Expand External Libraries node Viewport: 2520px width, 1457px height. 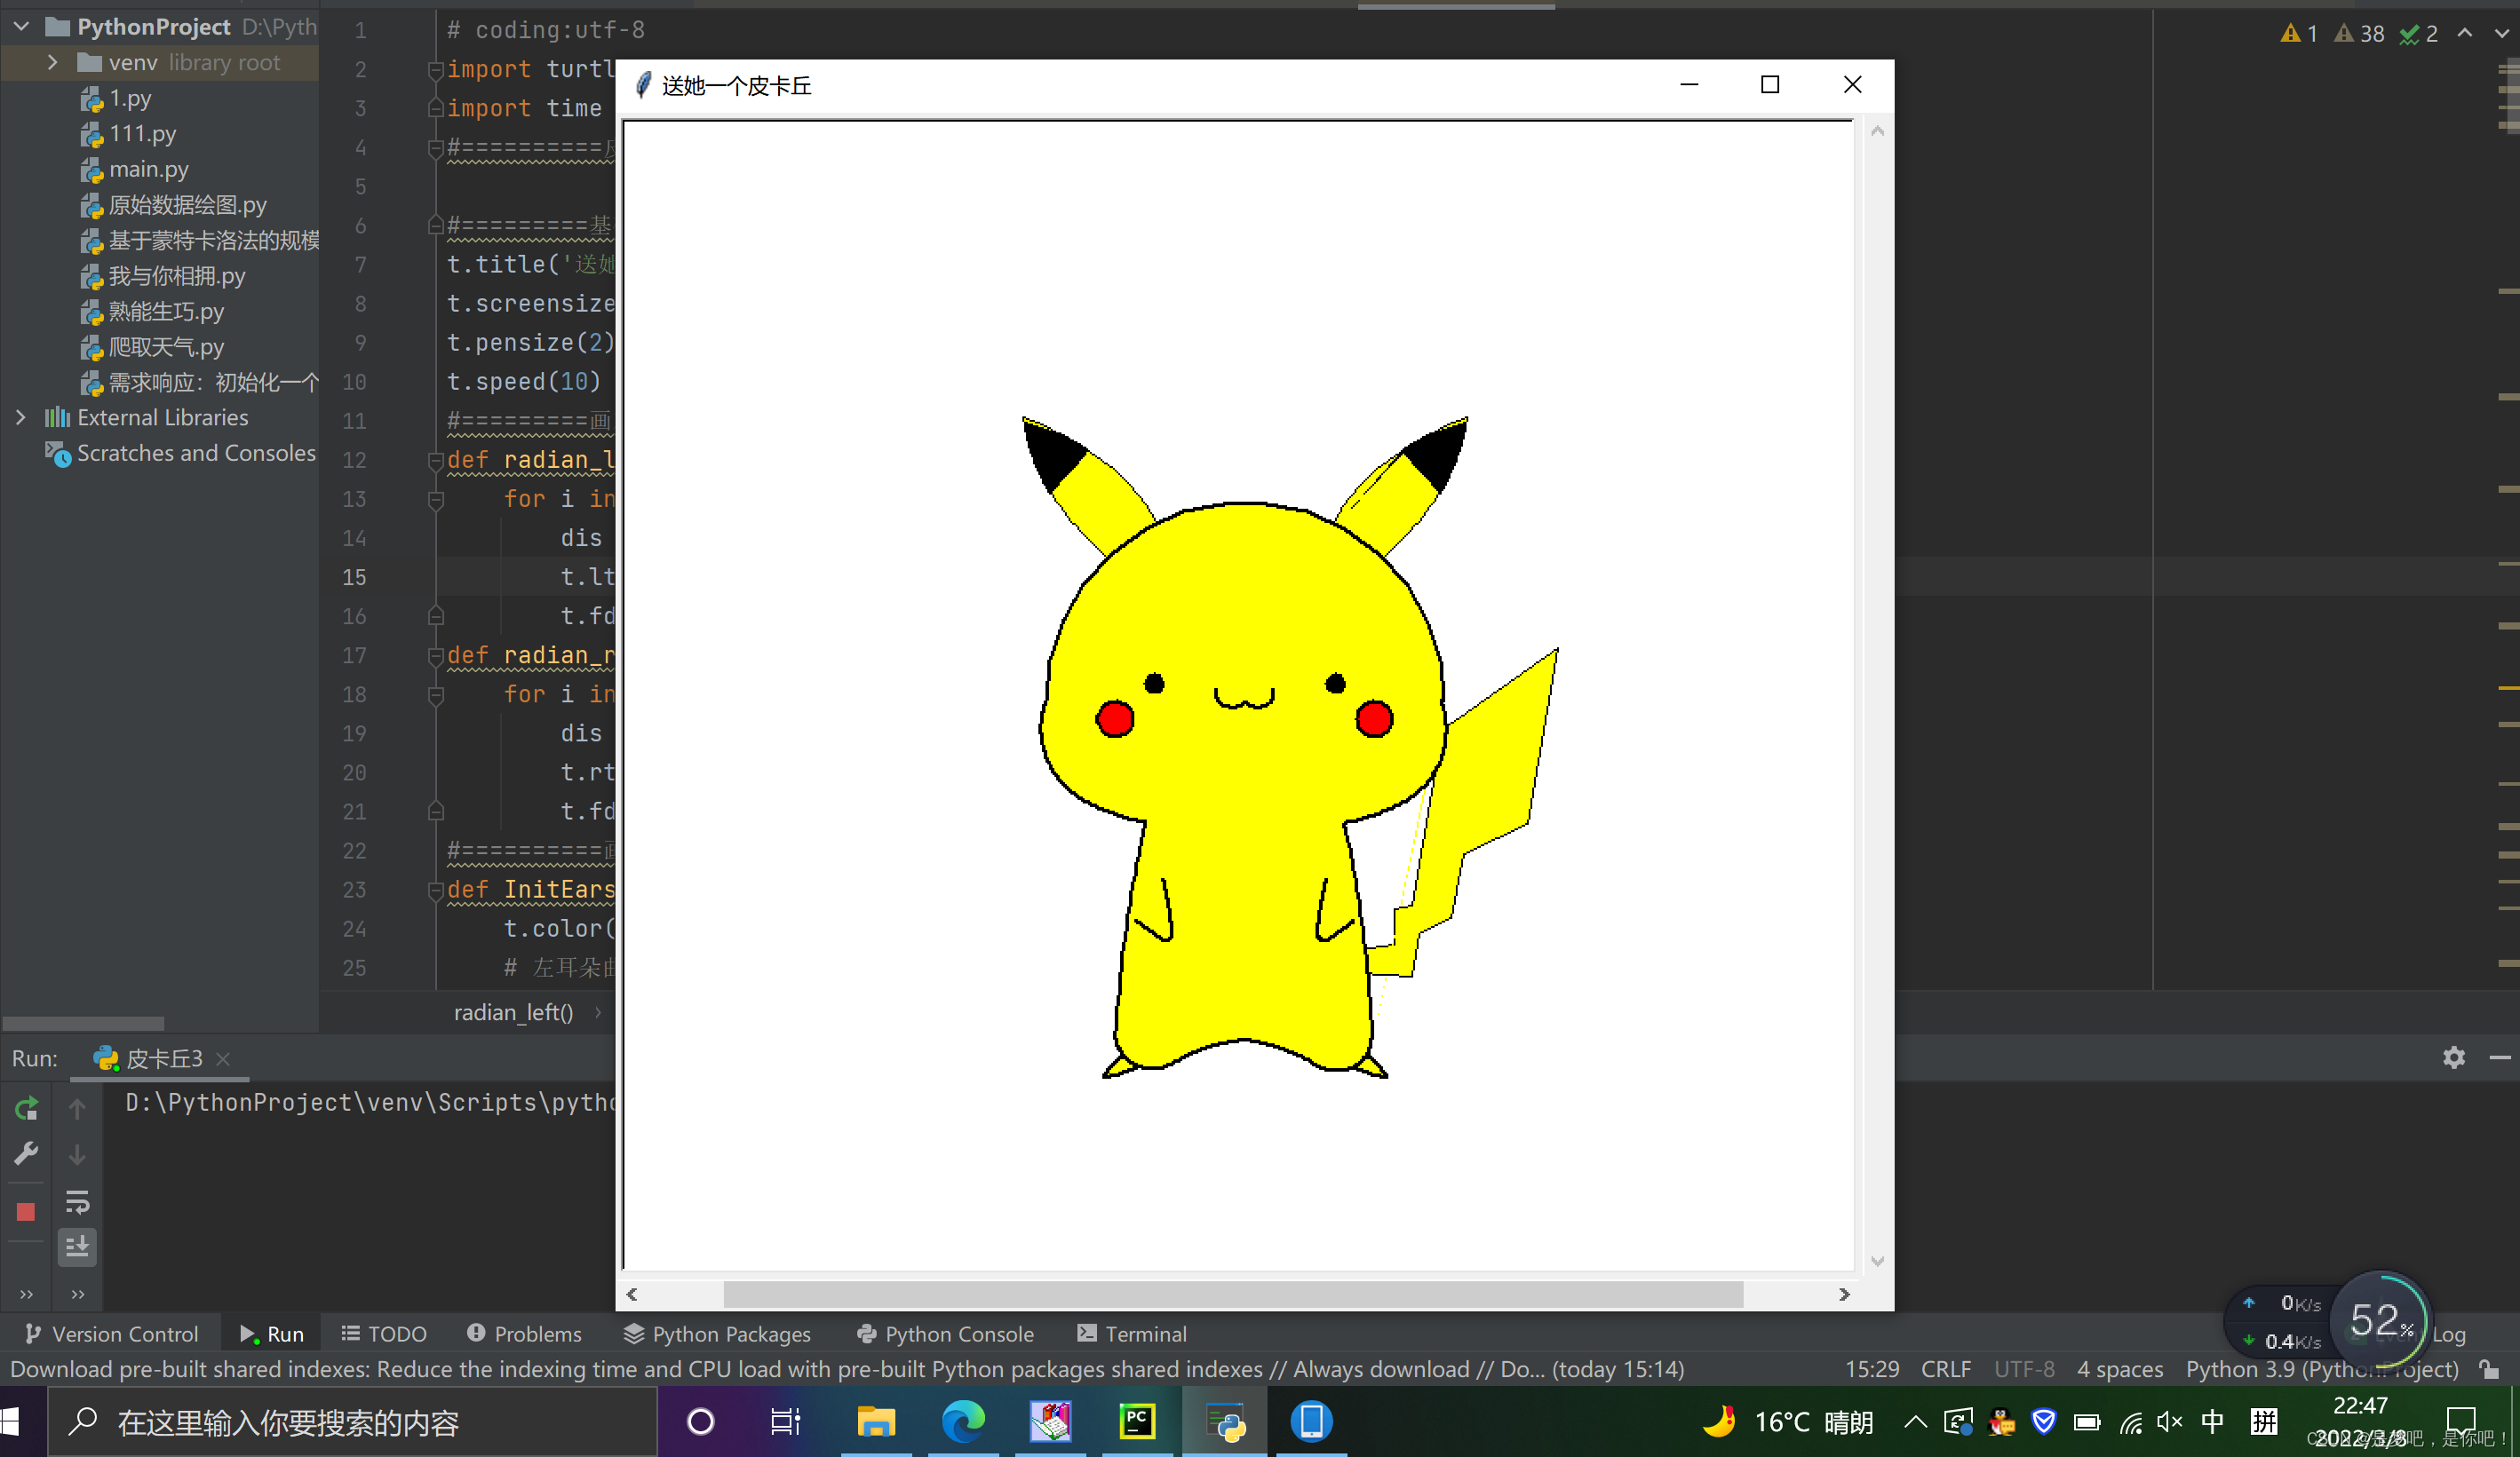point(21,416)
